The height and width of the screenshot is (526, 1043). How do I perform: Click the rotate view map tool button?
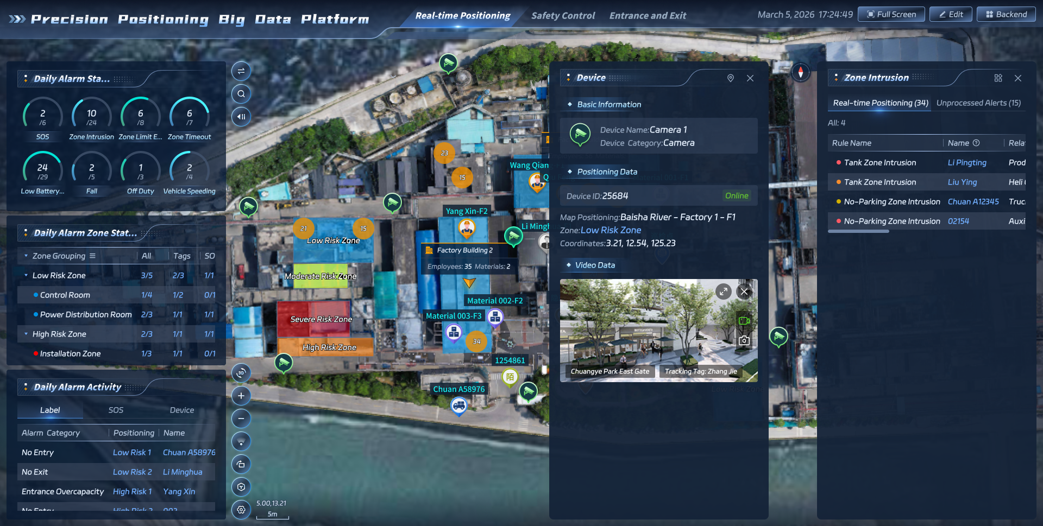pos(241,464)
